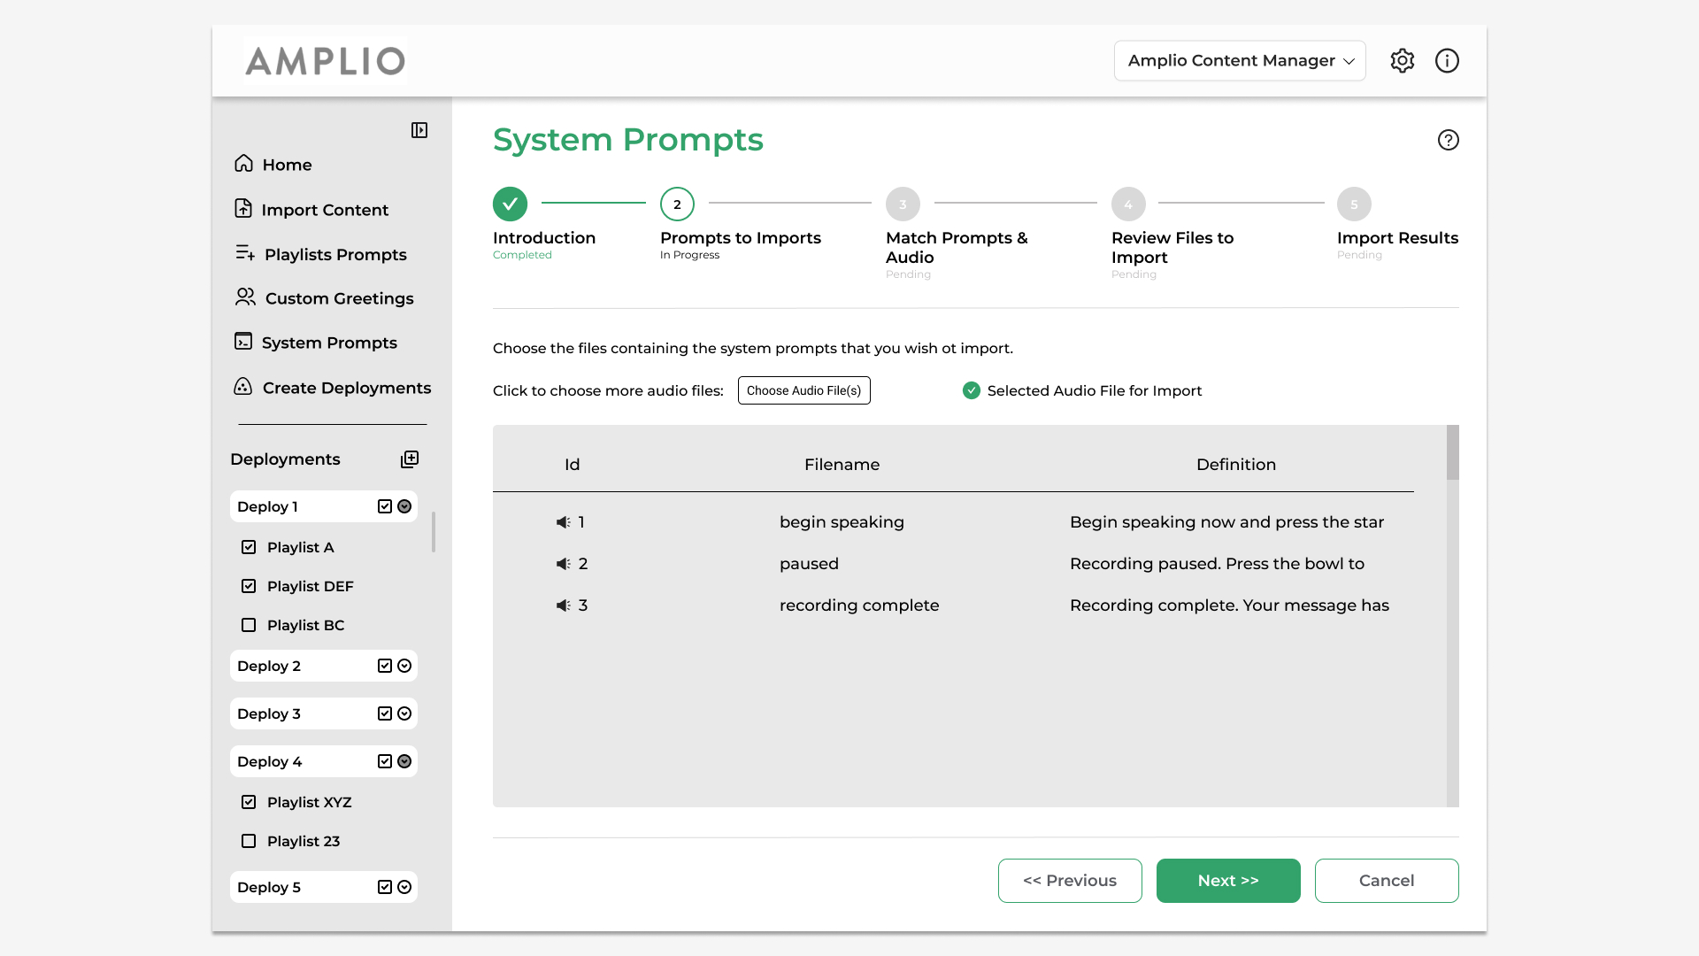Select 'recording complete' filename cell
This screenshot has height=956, width=1699.
tap(859, 605)
